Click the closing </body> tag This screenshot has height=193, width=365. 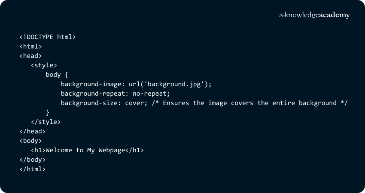[32, 160]
